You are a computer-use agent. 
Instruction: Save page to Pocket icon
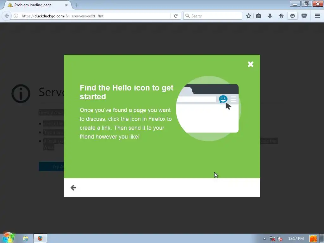[x=304, y=16]
